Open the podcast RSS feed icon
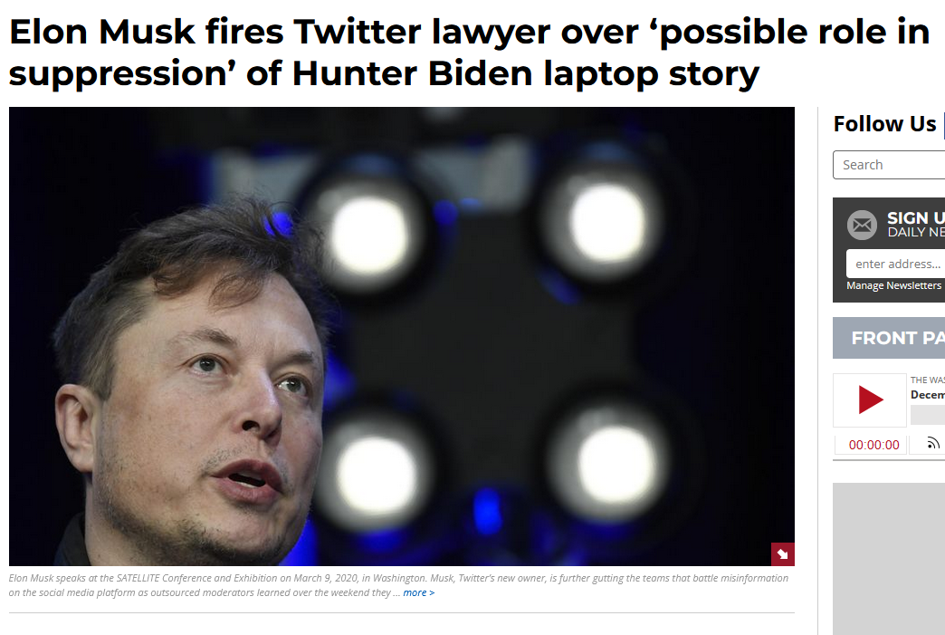945x635 pixels. coord(932,444)
